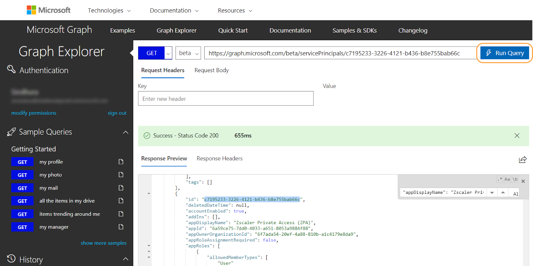Open docs icon for items trending around me
Screen dimensions: 533x266
pos(121,214)
